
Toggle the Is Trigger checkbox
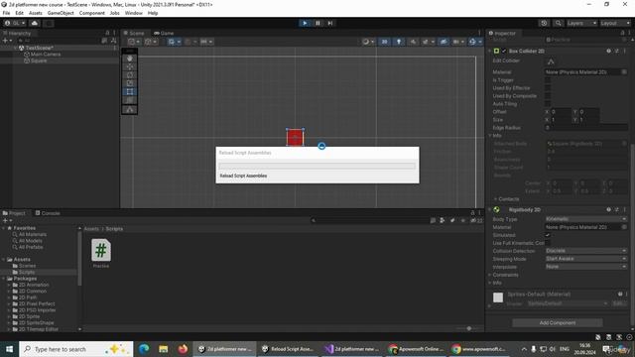coord(548,80)
